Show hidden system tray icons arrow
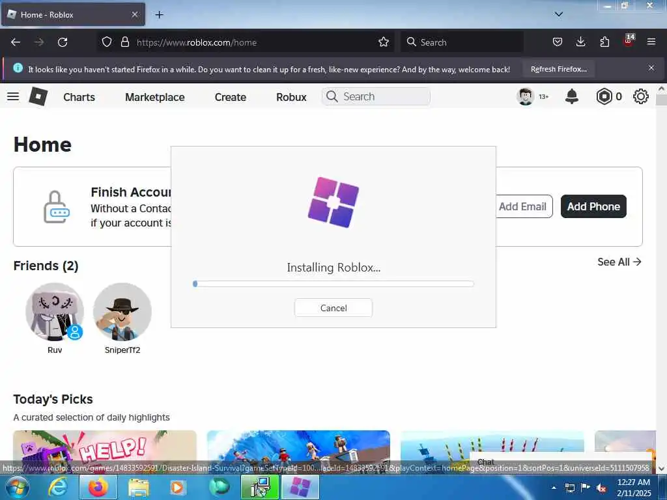The image size is (667, 500). pos(554,488)
